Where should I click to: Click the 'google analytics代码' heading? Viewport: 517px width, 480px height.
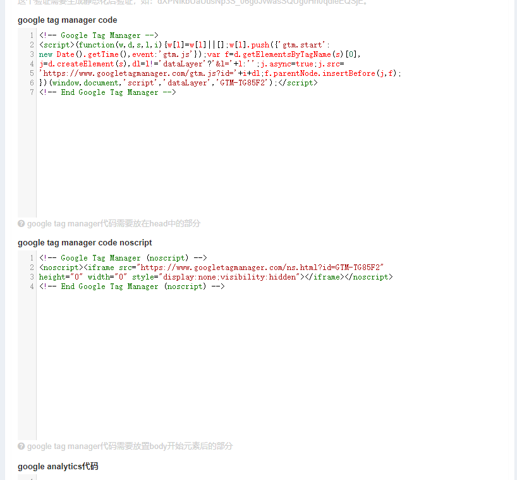pyautogui.click(x=58, y=467)
